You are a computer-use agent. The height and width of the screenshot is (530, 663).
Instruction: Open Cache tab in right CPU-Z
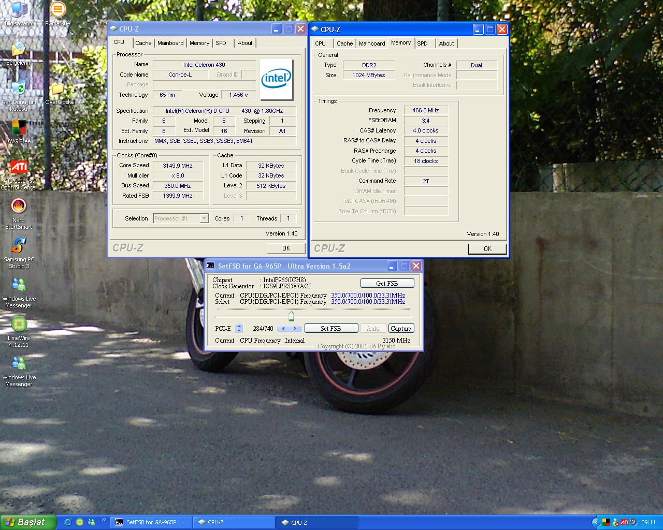pos(345,44)
